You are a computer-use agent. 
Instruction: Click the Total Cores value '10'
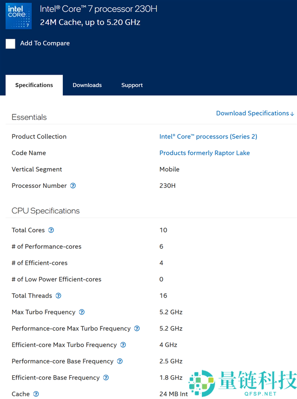pos(163,230)
